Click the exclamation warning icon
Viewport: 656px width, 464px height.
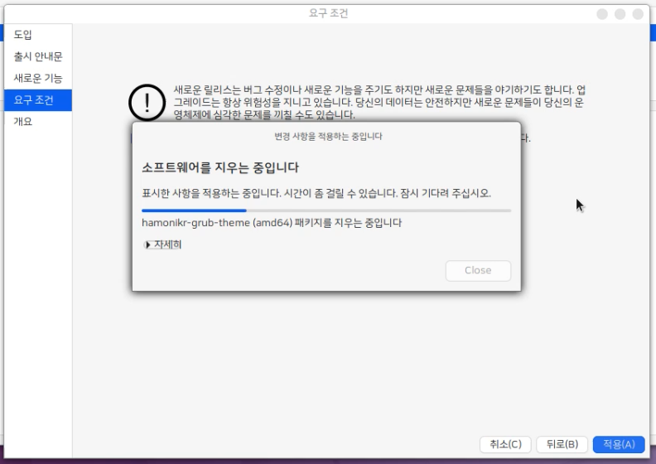(x=147, y=102)
